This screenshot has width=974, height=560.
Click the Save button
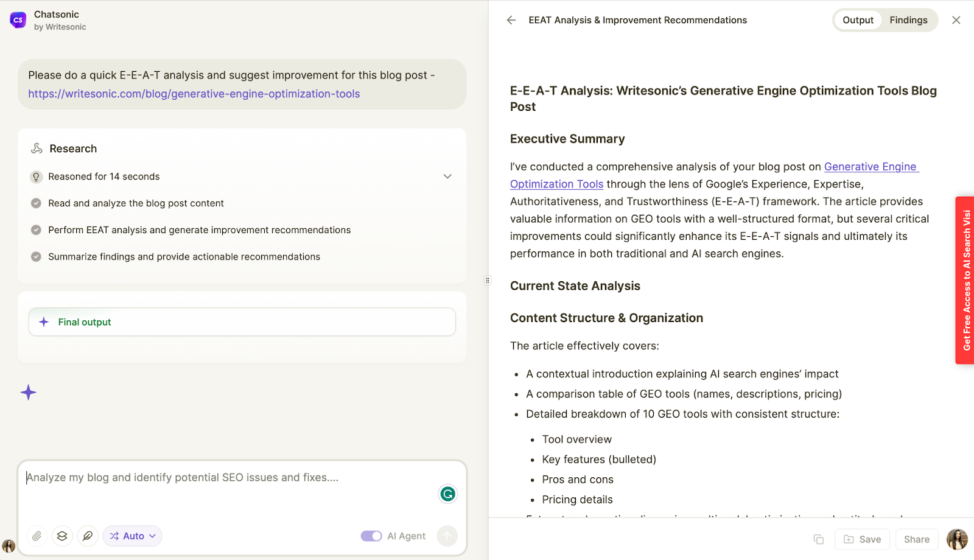coord(862,539)
